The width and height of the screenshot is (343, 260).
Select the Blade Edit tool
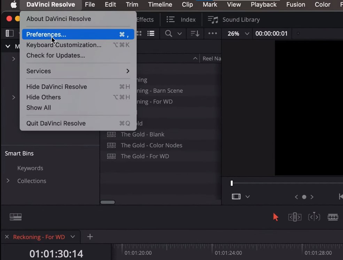(333, 217)
